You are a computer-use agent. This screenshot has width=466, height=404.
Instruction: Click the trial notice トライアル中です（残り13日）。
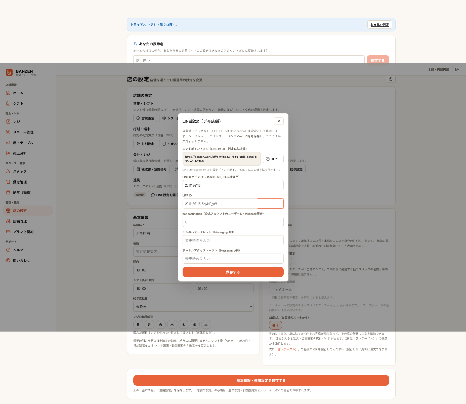pos(154,25)
